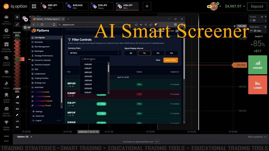The width and height of the screenshot is (269, 151).
Task: Open the More menu dots
Action: pos(6,136)
